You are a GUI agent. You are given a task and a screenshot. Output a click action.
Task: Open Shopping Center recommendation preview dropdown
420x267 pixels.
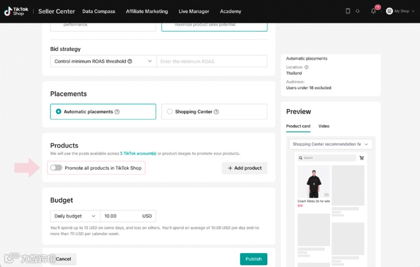(330, 144)
